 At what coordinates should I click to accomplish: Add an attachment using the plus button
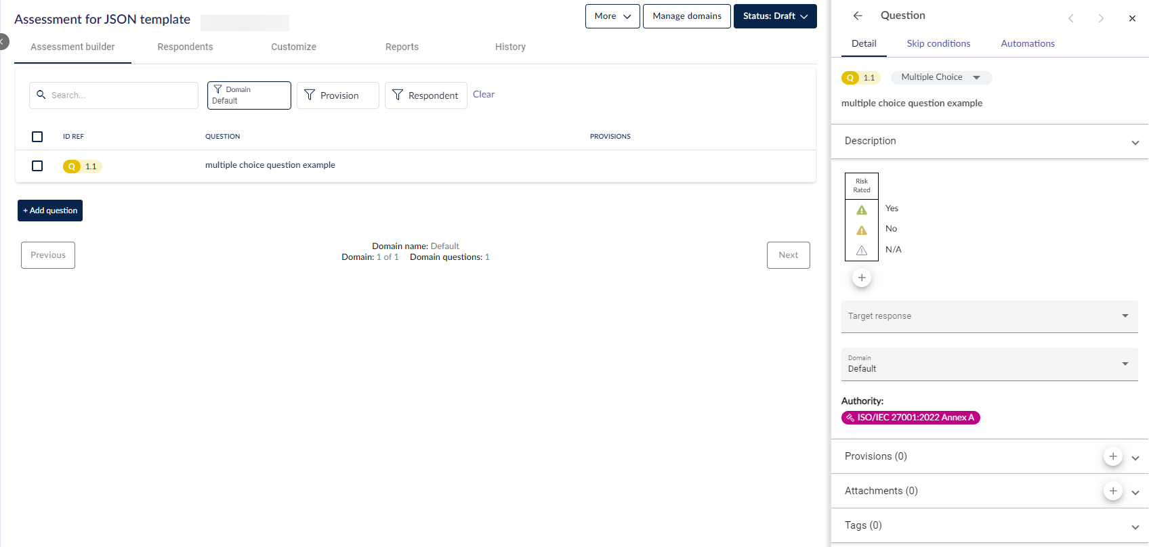pos(1112,491)
